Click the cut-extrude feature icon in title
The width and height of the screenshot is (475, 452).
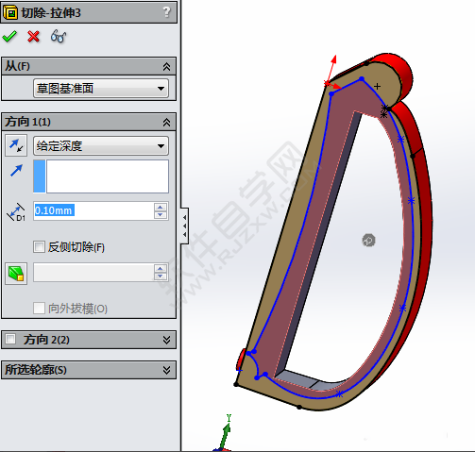[10, 13]
